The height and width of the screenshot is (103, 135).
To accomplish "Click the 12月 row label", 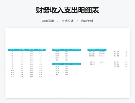I will coord(12,74).
